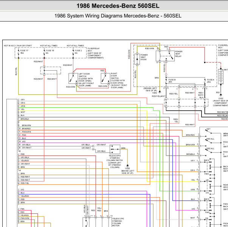Click the telescopic steering column switch symbol
This screenshot has width=228, height=227.
(115, 149)
